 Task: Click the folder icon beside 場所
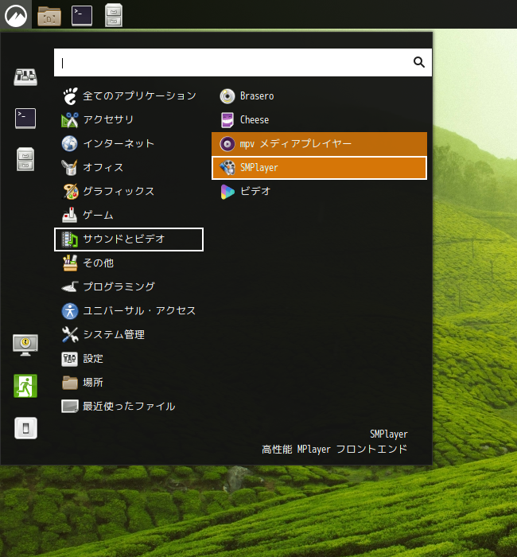click(x=70, y=383)
